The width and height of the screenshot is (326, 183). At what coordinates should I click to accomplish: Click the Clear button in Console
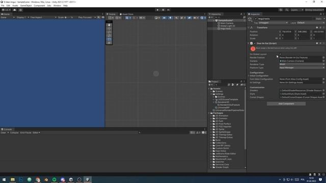tap(3, 133)
